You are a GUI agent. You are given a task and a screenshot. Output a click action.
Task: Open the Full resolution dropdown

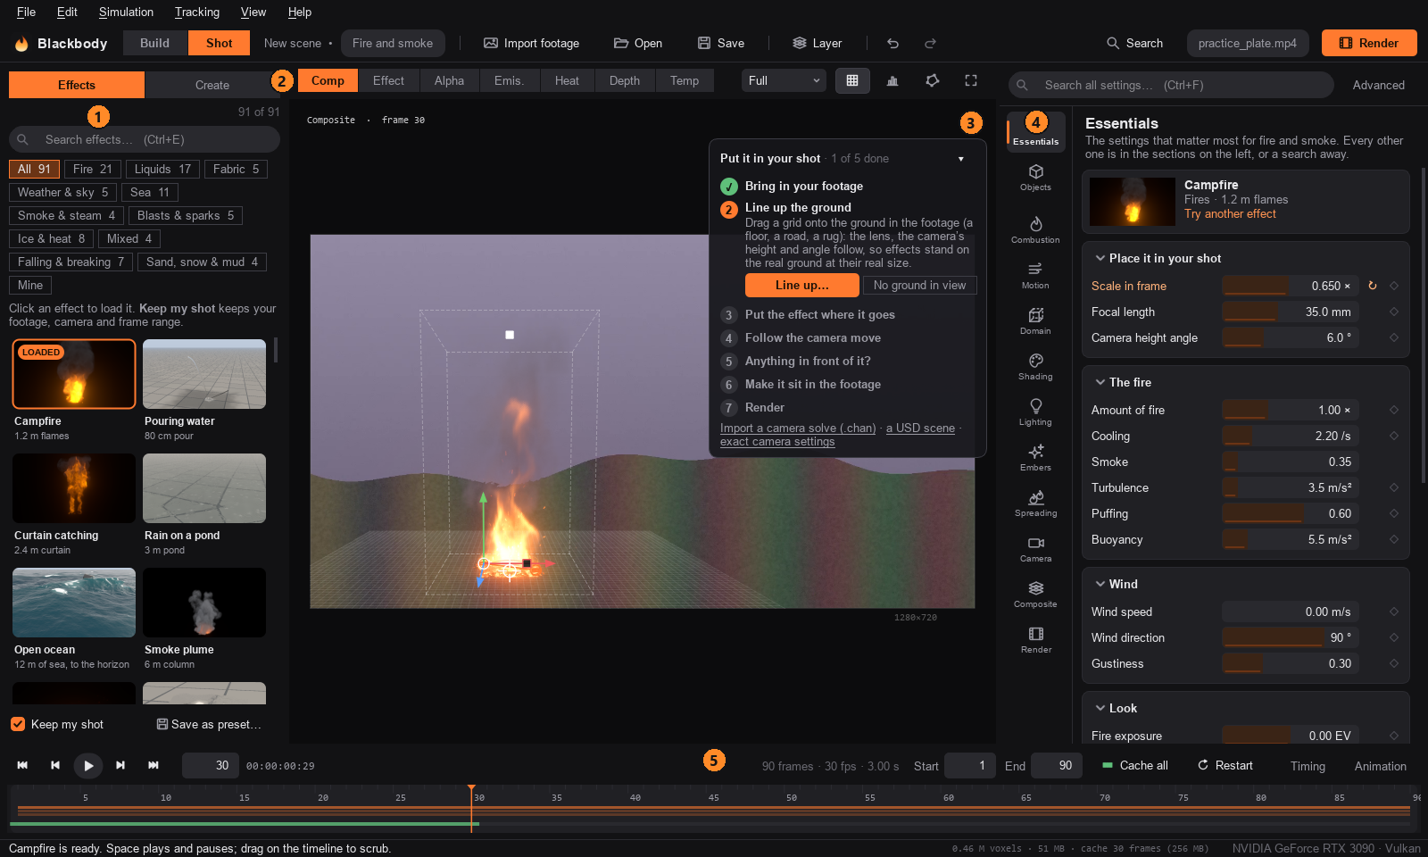pos(784,80)
